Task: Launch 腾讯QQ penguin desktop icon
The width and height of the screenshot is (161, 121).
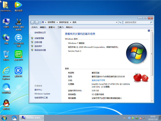Action: tap(6, 105)
